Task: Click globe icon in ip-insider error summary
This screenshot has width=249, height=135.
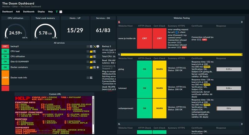Action: pyautogui.click(x=176, y=32)
